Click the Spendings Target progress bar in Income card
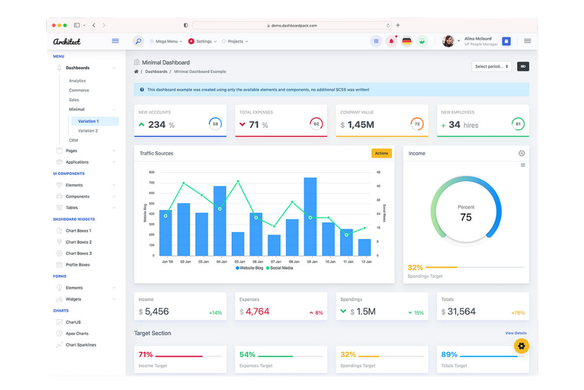The height and width of the screenshot is (390, 584). [474, 267]
